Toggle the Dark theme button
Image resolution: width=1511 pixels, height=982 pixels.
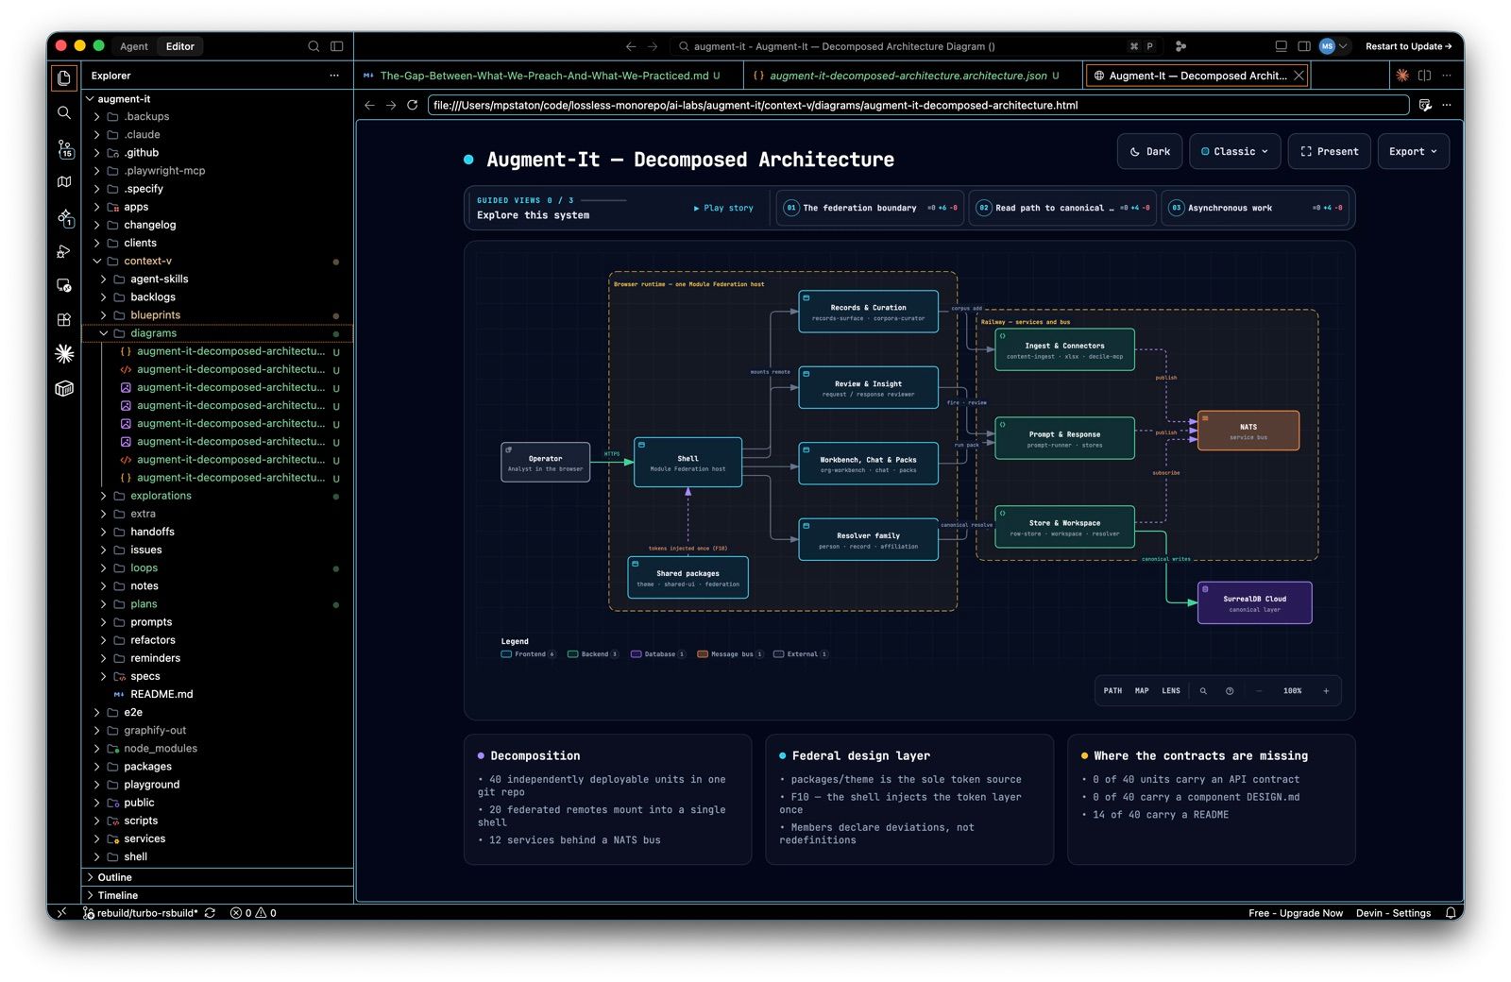(x=1149, y=151)
